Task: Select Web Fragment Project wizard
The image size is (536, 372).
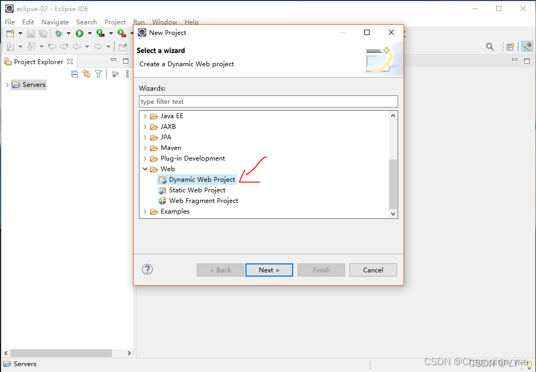Action: point(204,201)
